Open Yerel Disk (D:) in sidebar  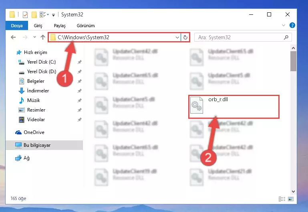coord(37,72)
